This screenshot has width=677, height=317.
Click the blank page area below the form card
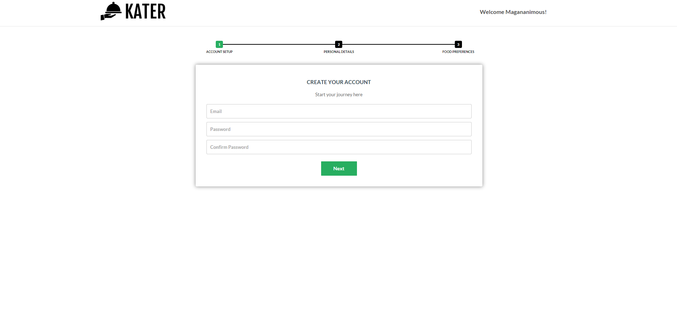tap(339, 250)
